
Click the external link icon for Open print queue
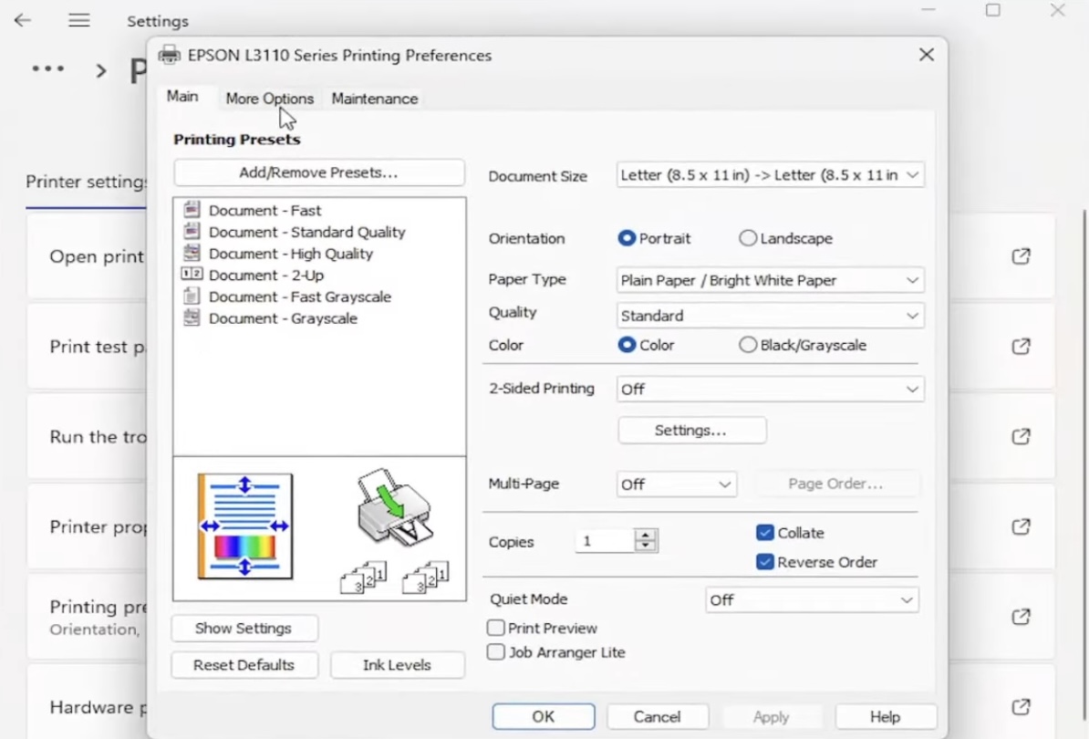1021,256
